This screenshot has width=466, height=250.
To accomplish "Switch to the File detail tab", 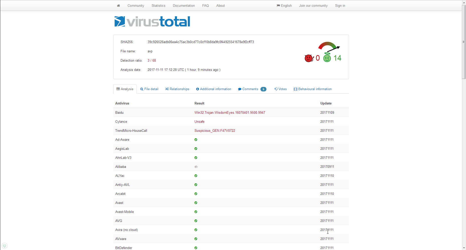I will [x=149, y=89].
